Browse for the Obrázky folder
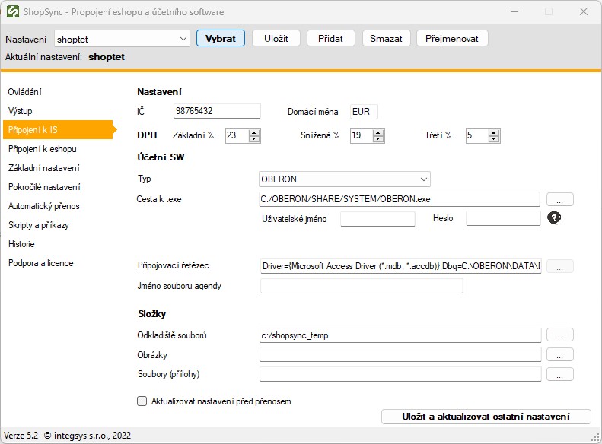The image size is (602, 444). coord(560,354)
